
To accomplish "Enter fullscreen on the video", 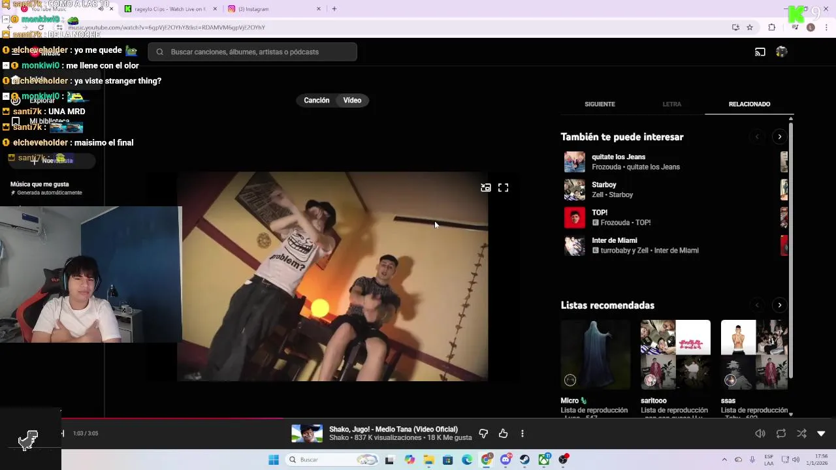I will point(503,187).
